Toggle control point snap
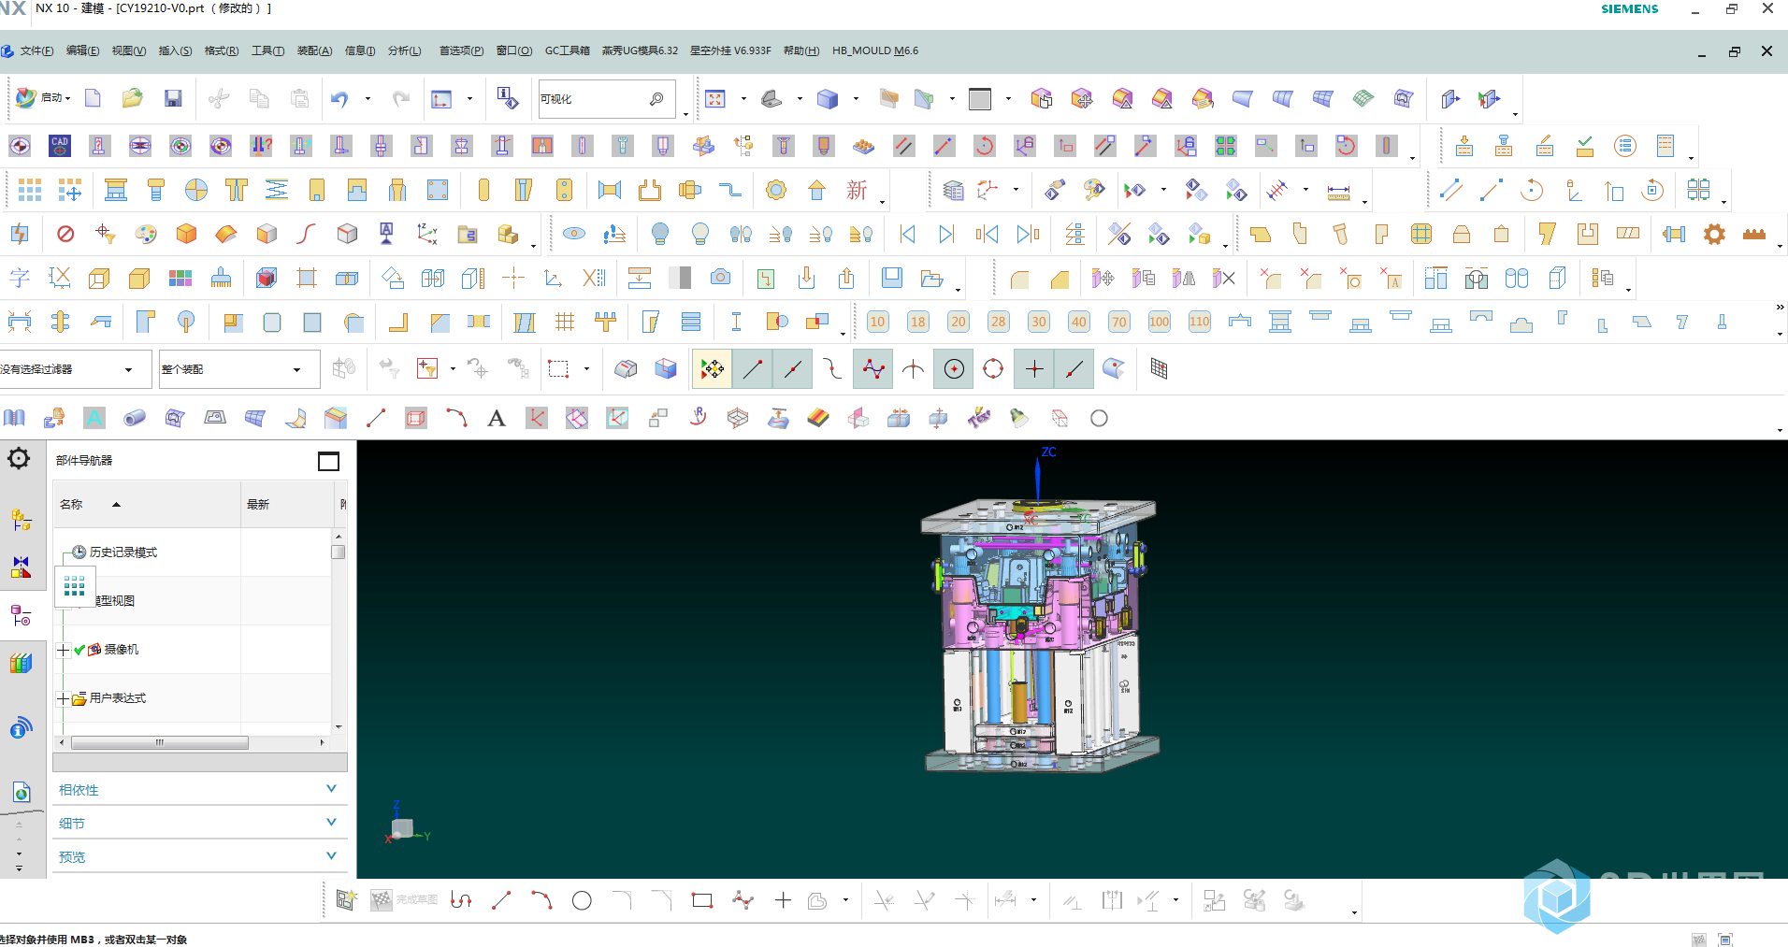The image size is (1788, 947). click(832, 369)
